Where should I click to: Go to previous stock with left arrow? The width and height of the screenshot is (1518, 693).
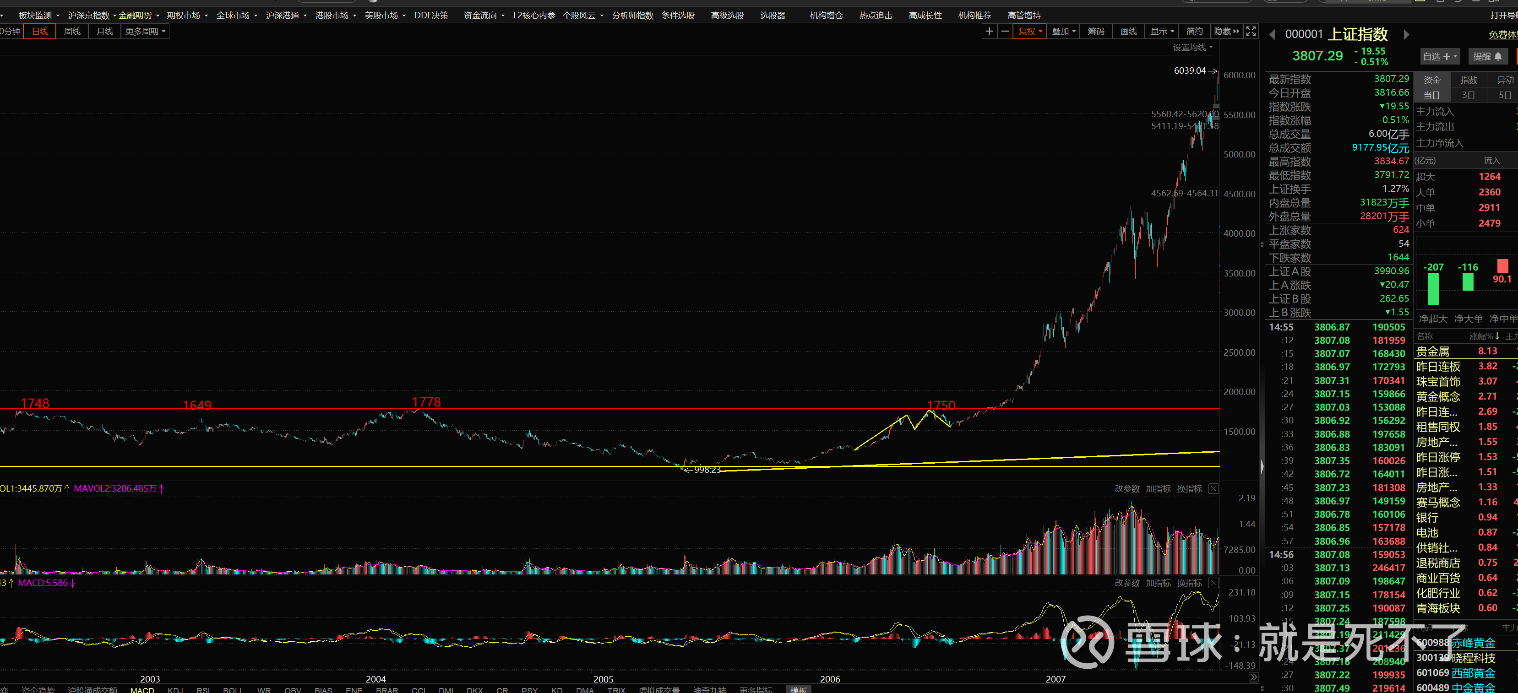pyautogui.click(x=1272, y=35)
